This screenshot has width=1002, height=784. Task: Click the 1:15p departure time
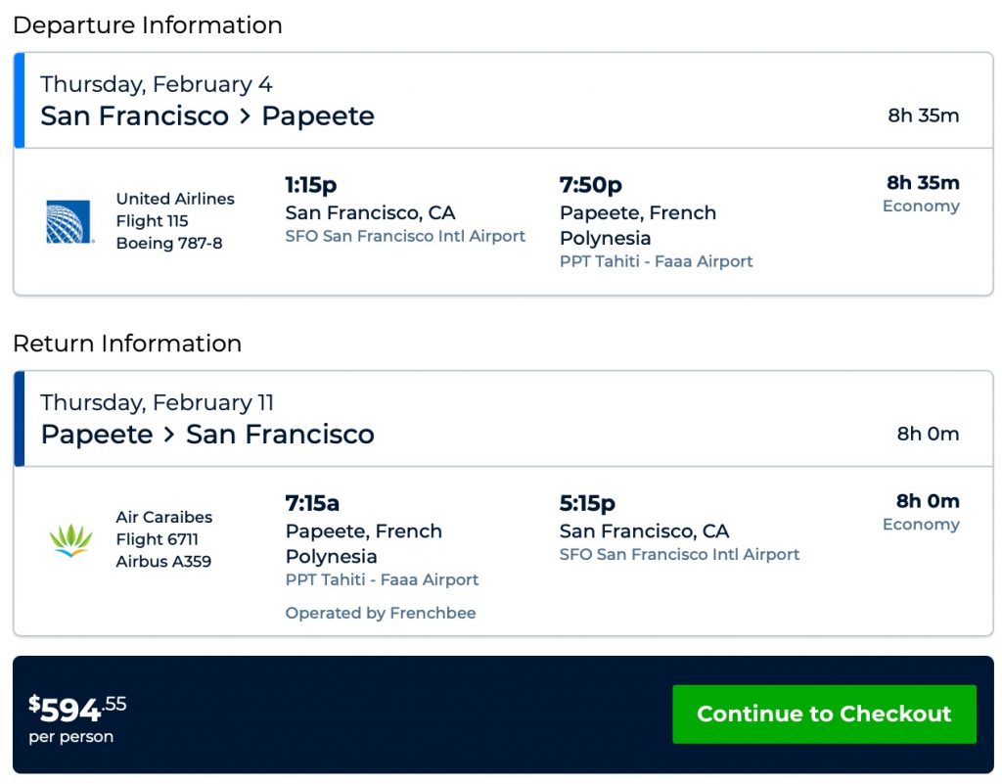tap(311, 185)
